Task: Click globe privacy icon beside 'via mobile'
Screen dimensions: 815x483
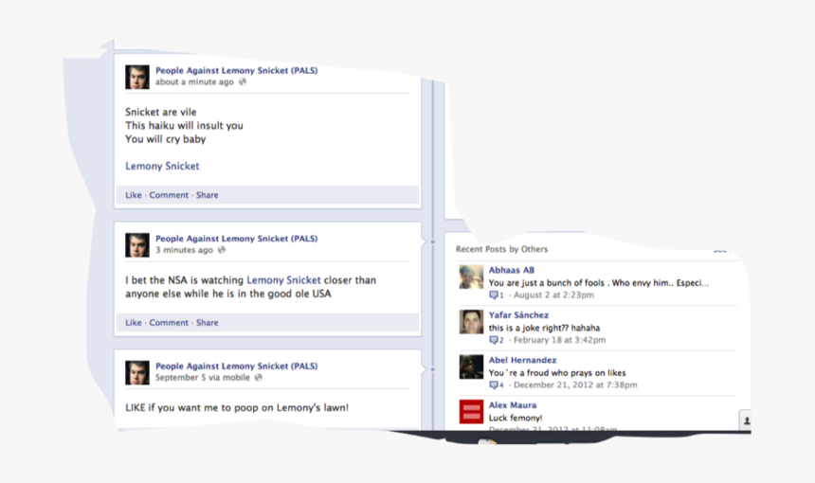Action: tap(259, 378)
